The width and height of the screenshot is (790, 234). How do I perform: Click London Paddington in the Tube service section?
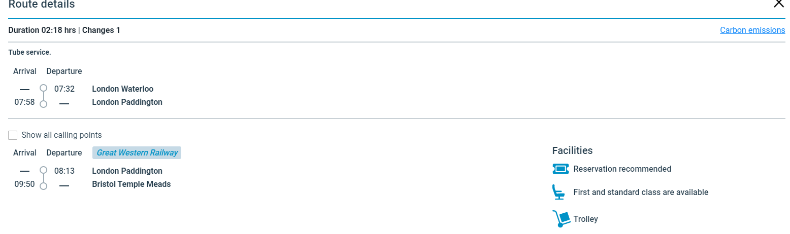pyautogui.click(x=127, y=102)
